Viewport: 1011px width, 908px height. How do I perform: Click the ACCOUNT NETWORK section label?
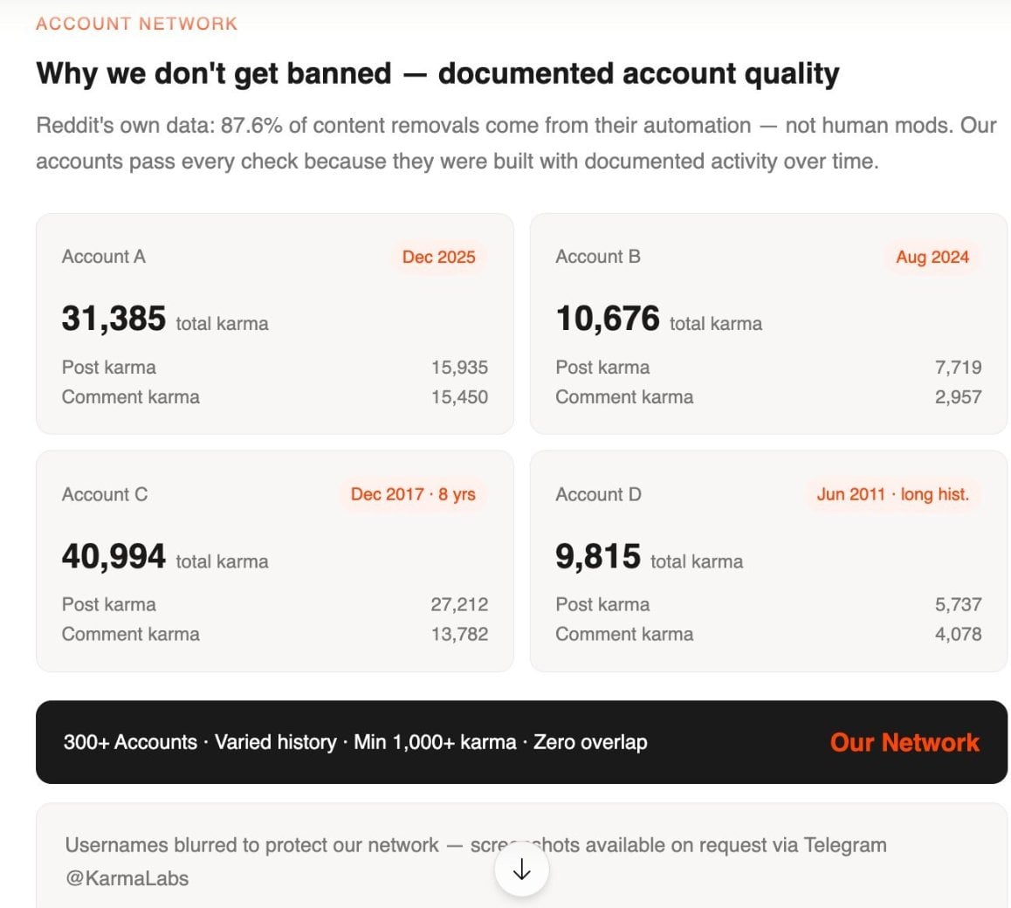click(x=137, y=24)
